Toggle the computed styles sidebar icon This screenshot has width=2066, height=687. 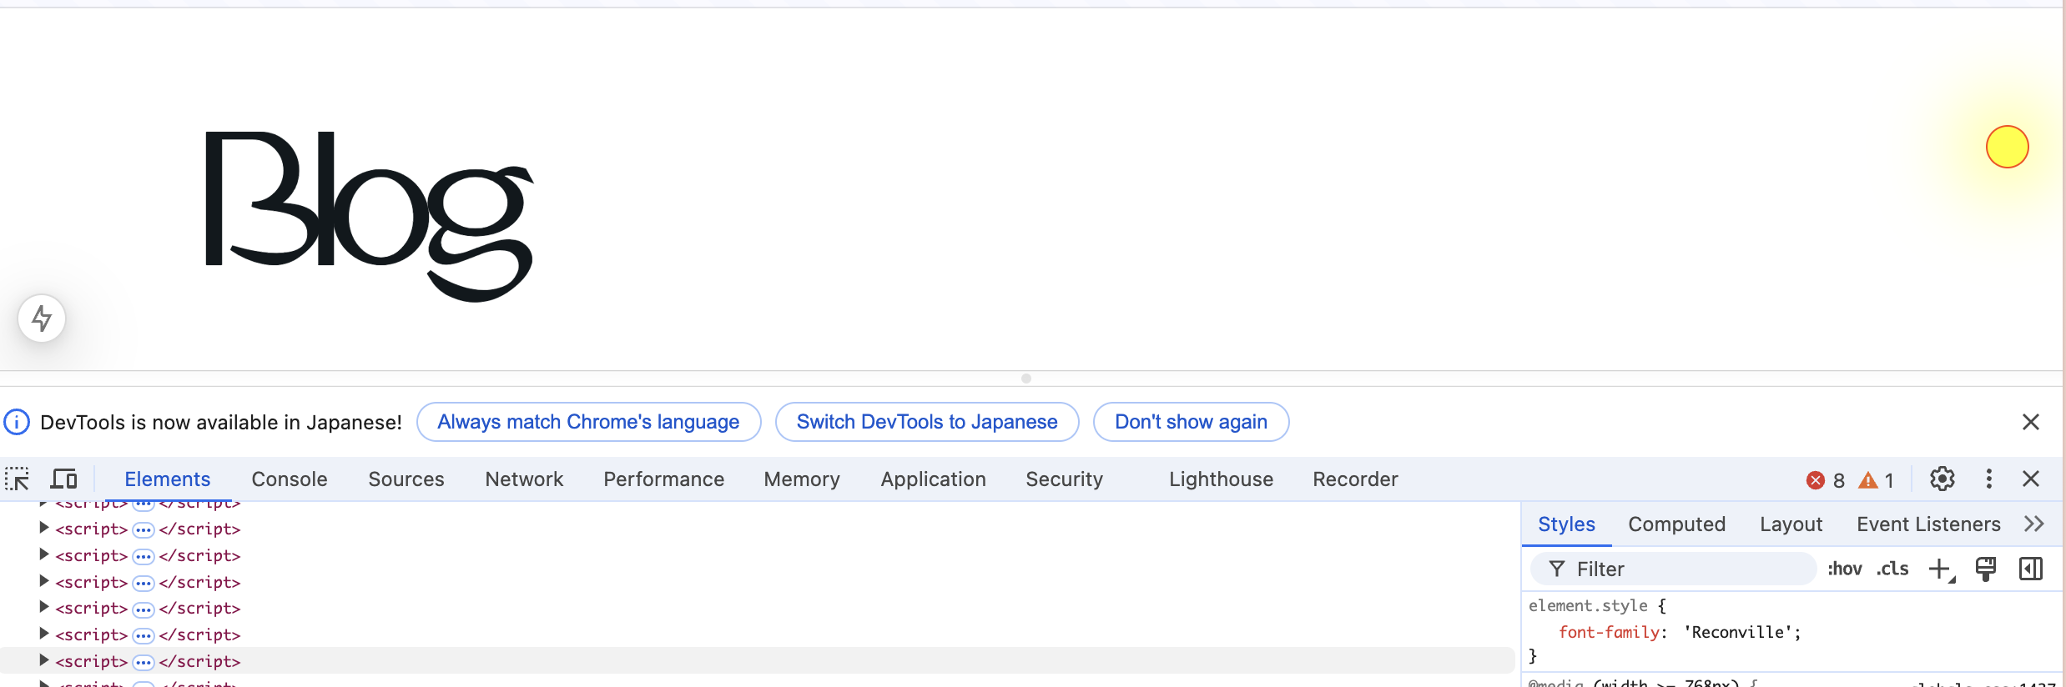(2030, 569)
